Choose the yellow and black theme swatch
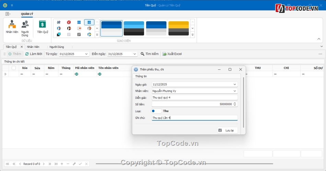The width and height of the screenshot is (326, 171). tap(178, 28)
